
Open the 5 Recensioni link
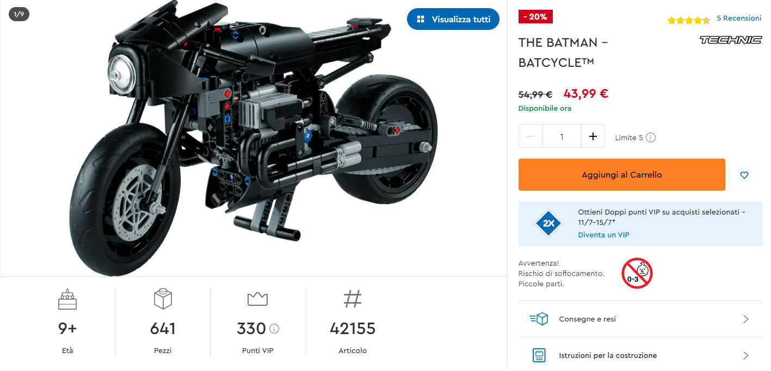pos(739,18)
